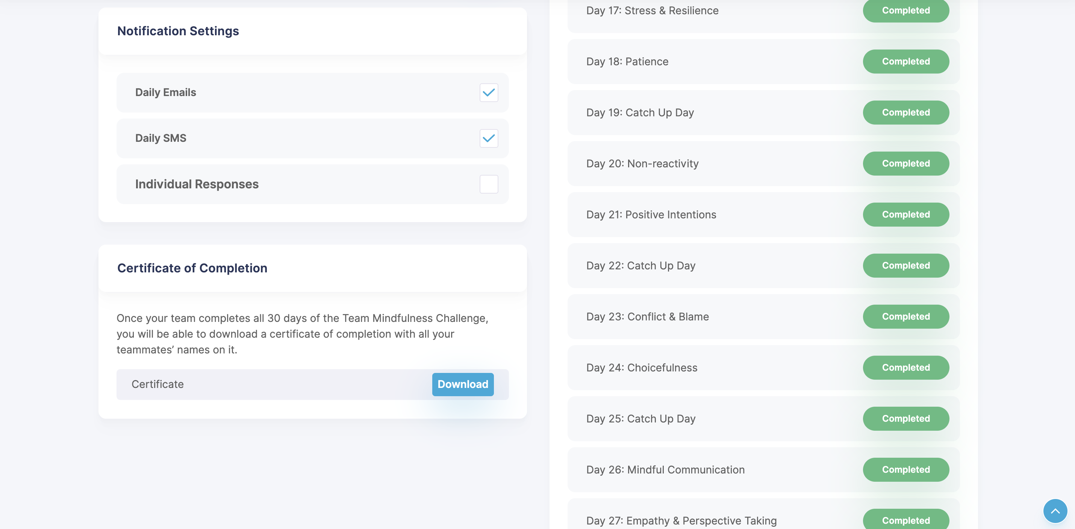The image size is (1075, 529).
Task: Click Completed for Day 21: Positive Intentions
Action: tap(905, 214)
